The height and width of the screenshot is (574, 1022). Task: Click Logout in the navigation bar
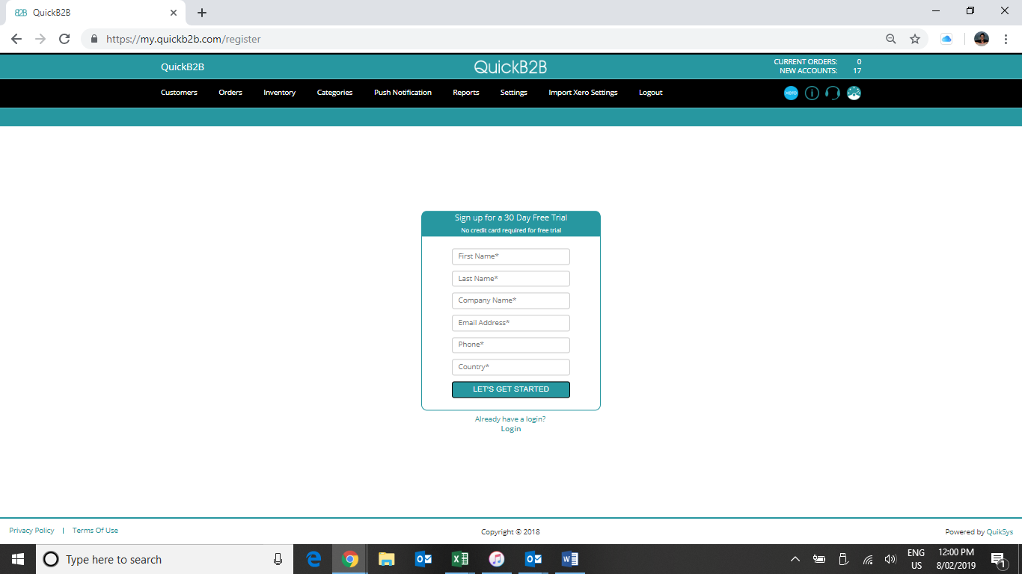click(x=651, y=93)
